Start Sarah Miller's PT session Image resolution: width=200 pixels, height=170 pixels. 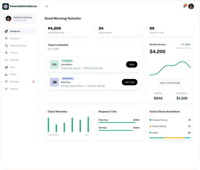pos(132,65)
